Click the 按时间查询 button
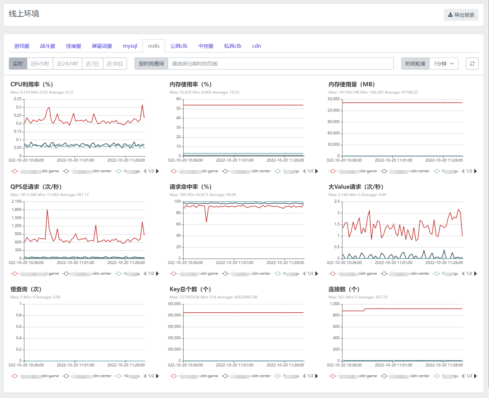Image resolution: width=489 pixels, height=398 pixels. point(151,64)
